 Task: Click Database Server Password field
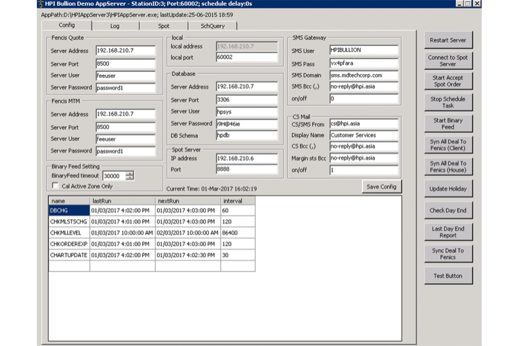point(247,124)
